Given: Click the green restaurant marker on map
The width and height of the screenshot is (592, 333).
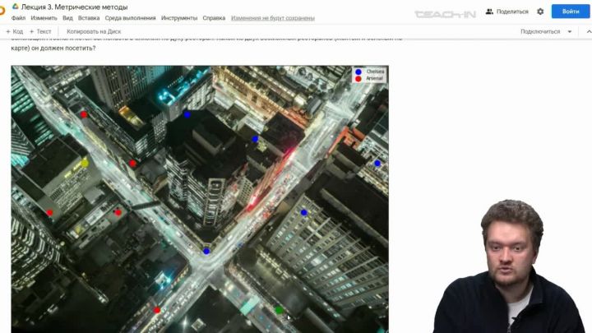Looking at the screenshot, I should pyautogui.click(x=279, y=310).
